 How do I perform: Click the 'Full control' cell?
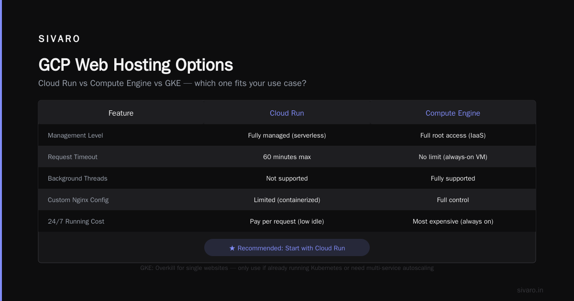(453, 200)
